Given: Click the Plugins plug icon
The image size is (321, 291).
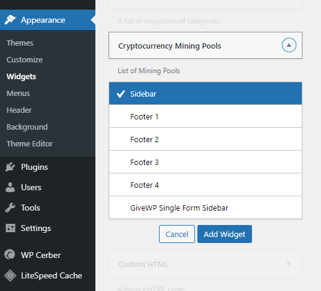Looking at the screenshot, I should (x=10, y=167).
